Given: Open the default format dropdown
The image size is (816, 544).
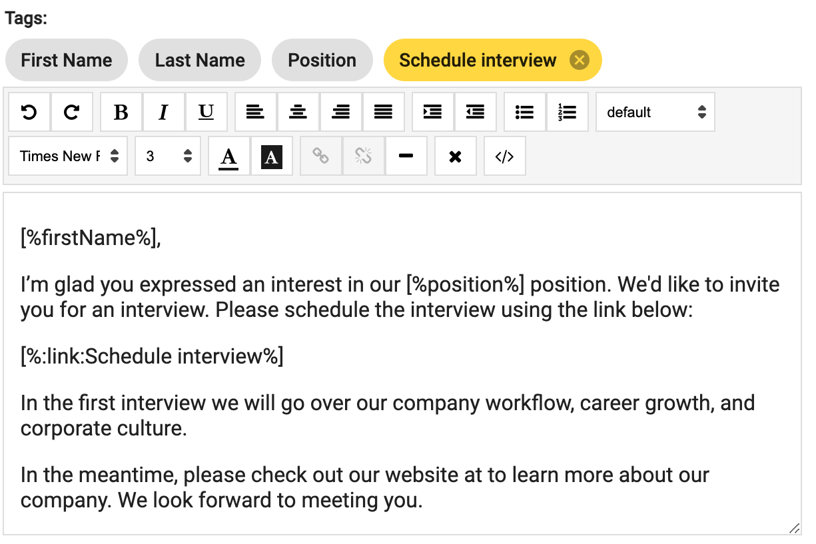Looking at the screenshot, I should point(655,112).
